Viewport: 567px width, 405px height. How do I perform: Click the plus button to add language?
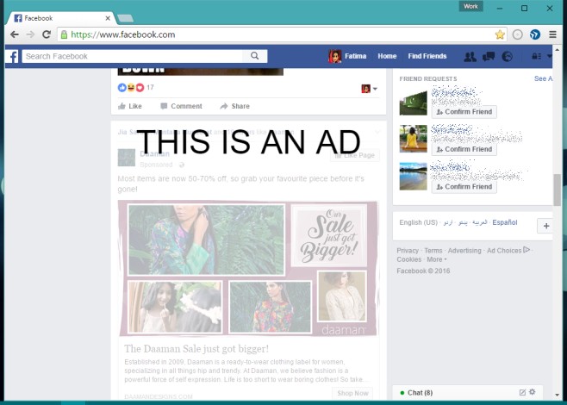pos(545,226)
